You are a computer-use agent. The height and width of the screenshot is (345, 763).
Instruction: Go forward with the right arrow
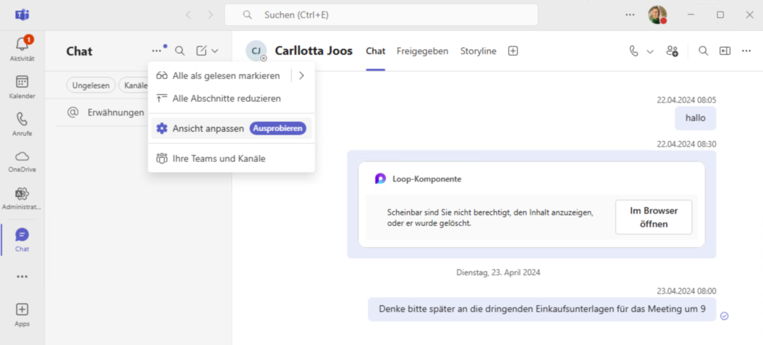(210, 15)
